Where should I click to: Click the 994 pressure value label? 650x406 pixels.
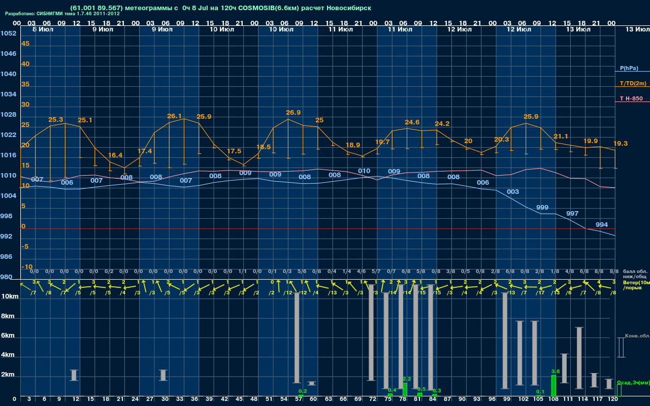tap(602, 225)
